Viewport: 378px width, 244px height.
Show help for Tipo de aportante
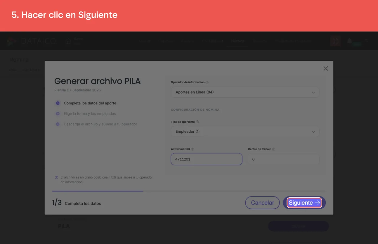pos(197,122)
